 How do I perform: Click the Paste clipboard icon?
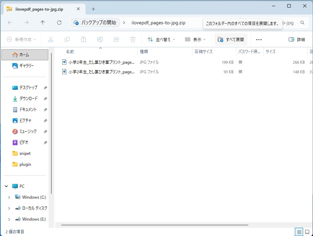[x=84, y=39]
